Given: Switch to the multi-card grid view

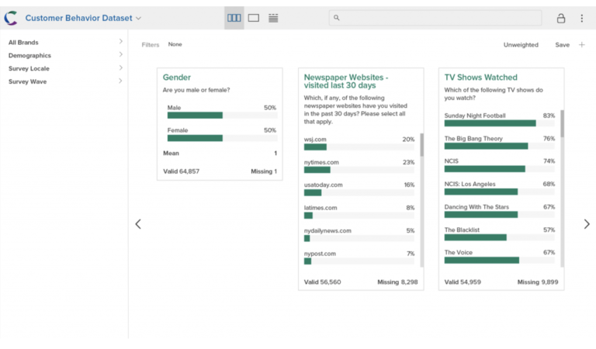Looking at the screenshot, I should [234, 18].
